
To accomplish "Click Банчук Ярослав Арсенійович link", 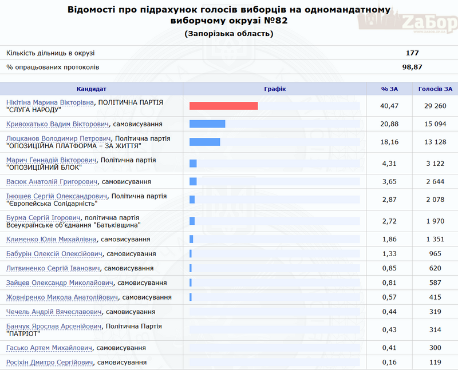I will (x=54, y=326).
